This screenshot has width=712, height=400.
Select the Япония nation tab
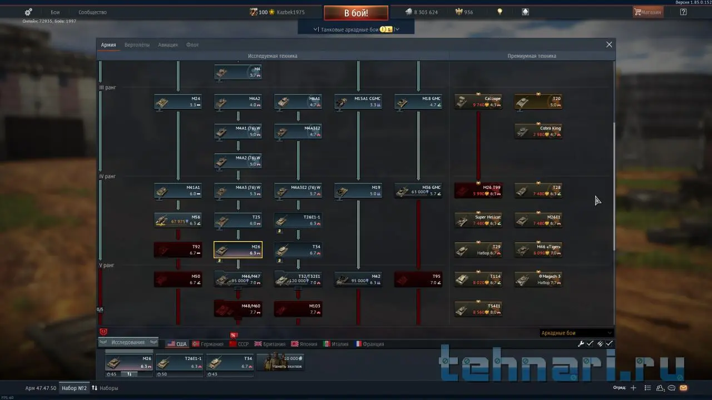(305, 344)
